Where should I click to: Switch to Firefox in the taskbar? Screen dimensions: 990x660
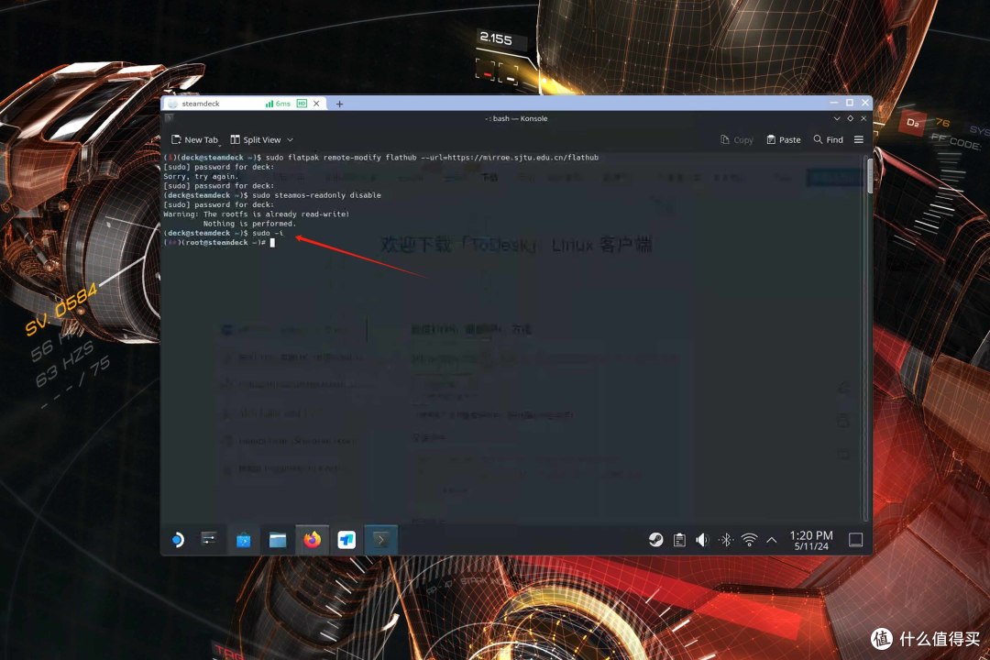(x=312, y=540)
